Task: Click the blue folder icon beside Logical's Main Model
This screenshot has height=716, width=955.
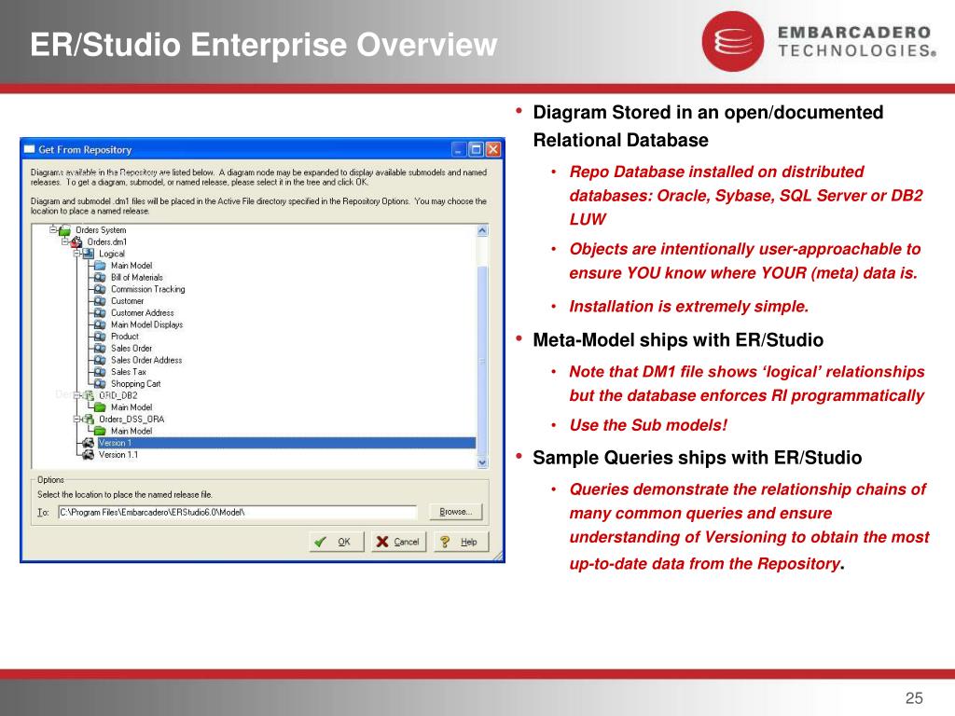Action: click(100, 266)
